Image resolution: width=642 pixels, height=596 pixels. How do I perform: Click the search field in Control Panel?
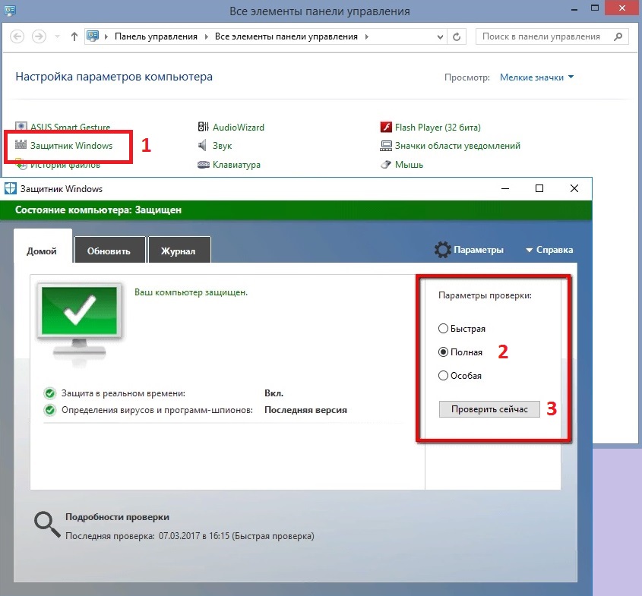pos(552,36)
